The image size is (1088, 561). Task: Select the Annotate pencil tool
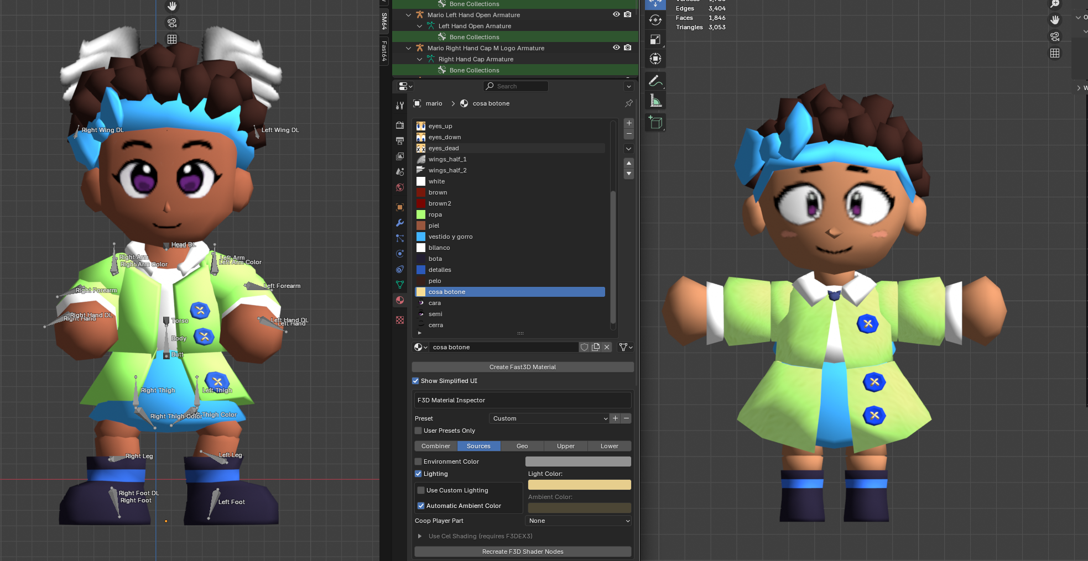click(655, 81)
